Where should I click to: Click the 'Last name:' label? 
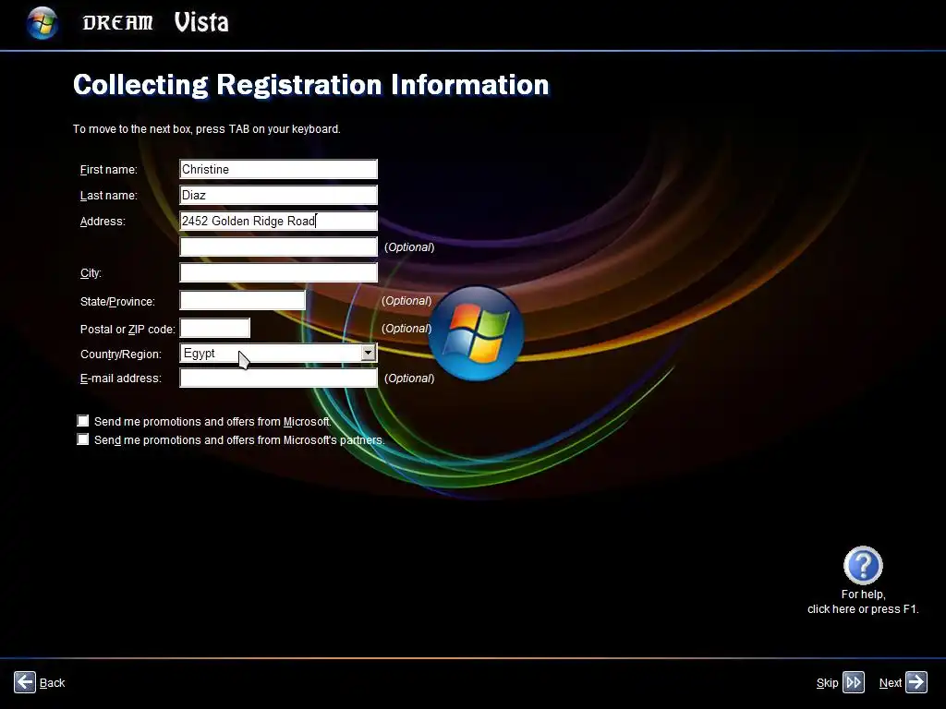[x=109, y=196]
